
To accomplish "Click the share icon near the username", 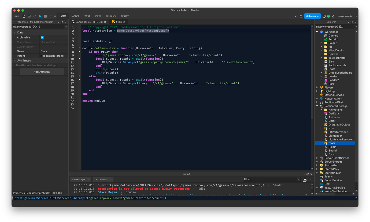I will tap(332, 16).
